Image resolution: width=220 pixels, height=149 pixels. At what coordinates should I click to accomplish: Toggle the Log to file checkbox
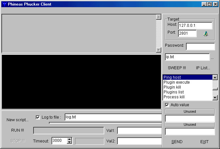pos(38,117)
